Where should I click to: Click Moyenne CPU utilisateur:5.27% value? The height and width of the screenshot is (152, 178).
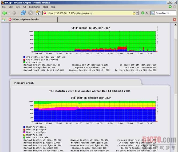click(x=90, y=65)
